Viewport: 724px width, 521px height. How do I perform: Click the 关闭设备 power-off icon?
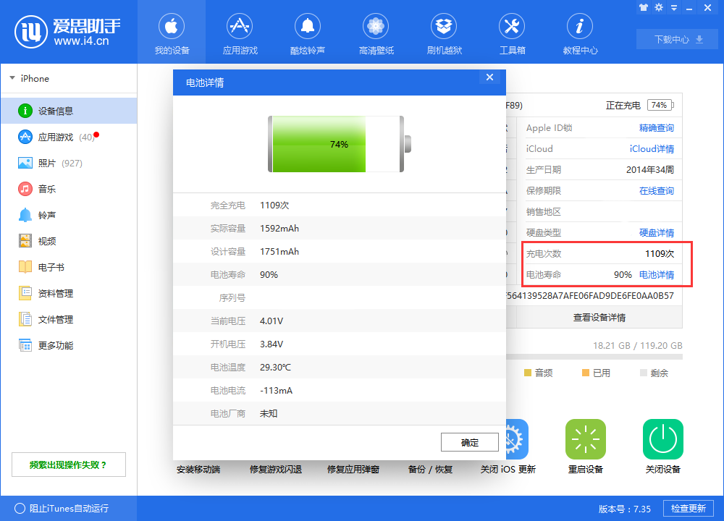click(662, 439)
